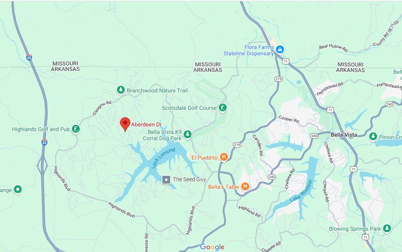This screenshot has height=252, width=402.
Task: Click the Highlands Golf and Pub golf icon
Action: 76,129
